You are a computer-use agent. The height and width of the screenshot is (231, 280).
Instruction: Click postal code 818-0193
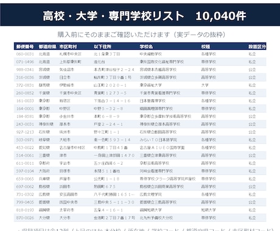click(25, 210)
